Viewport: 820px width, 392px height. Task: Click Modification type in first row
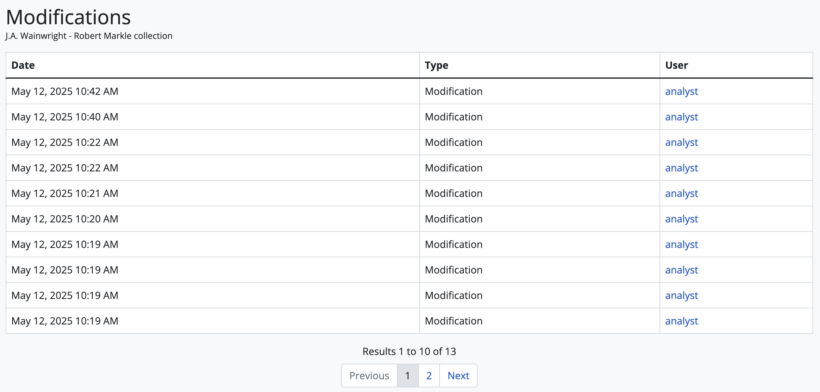pos(453,91)
